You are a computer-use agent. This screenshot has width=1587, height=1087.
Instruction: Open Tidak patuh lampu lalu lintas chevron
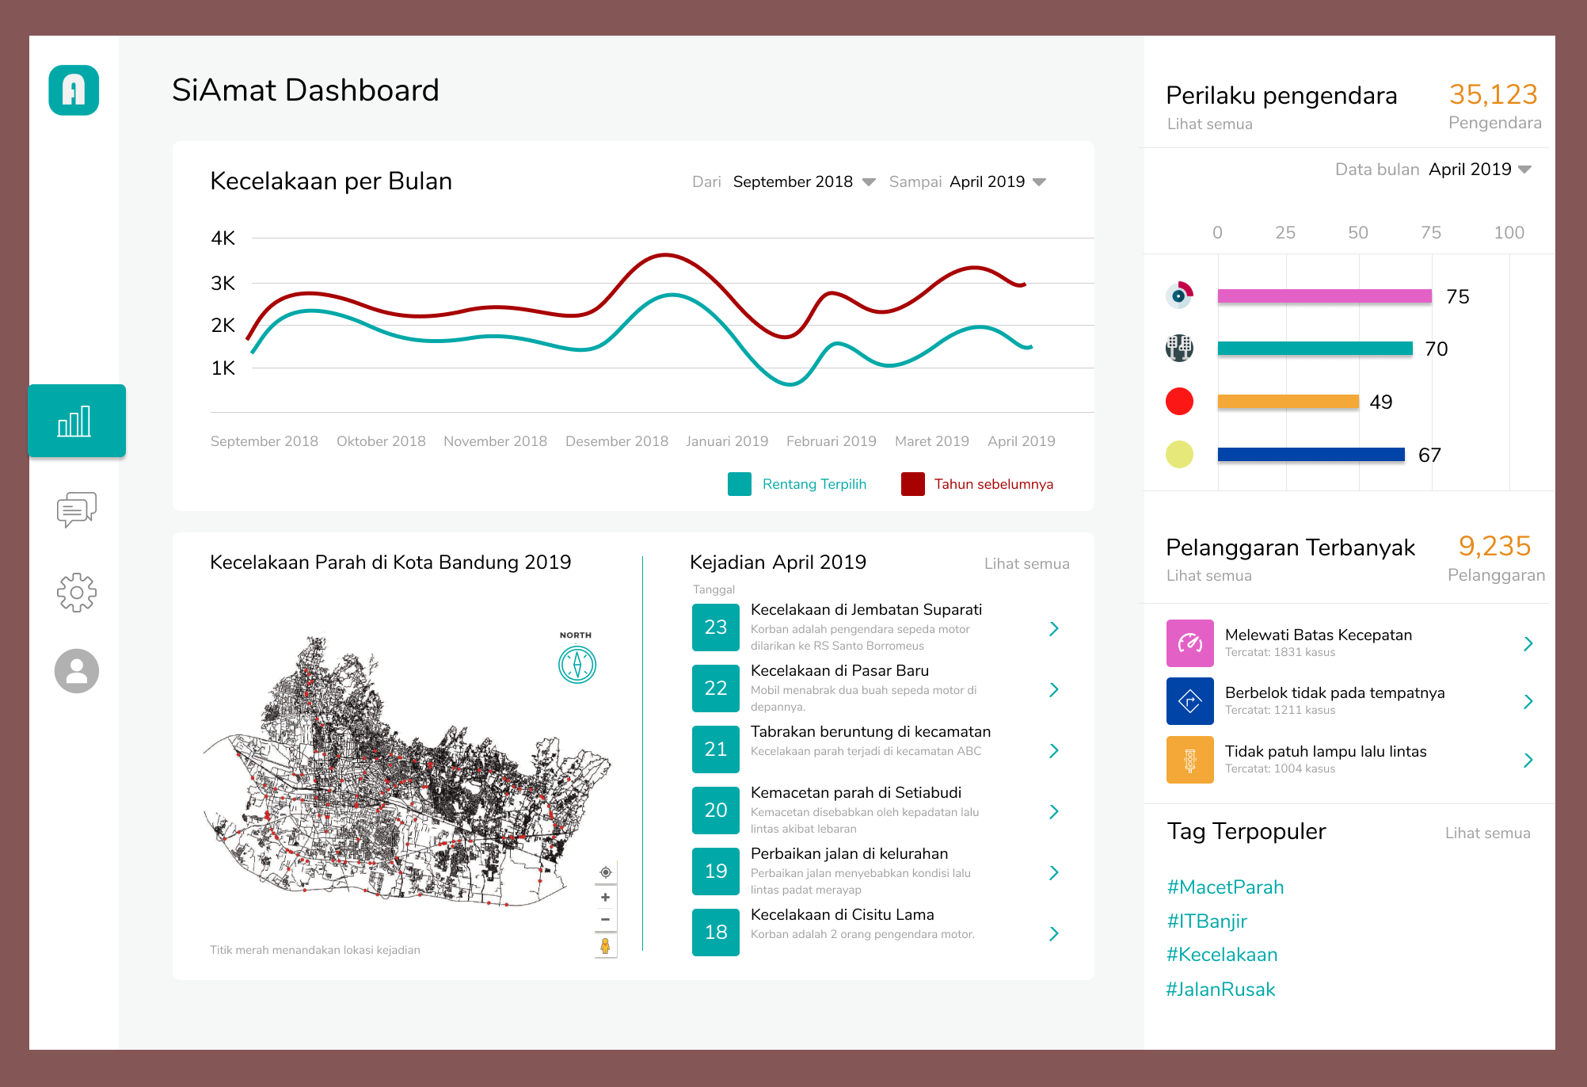tap(1528, 760)
